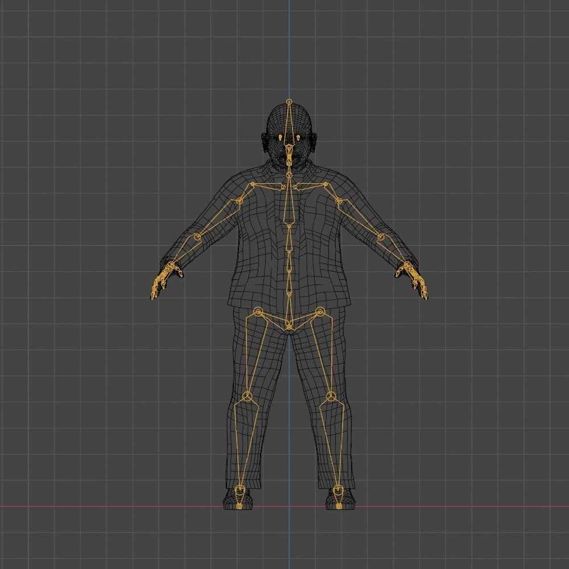
Task: Select the elbow joint on screen-right arm
Action: pyautogui.click(x=381, y=237)
